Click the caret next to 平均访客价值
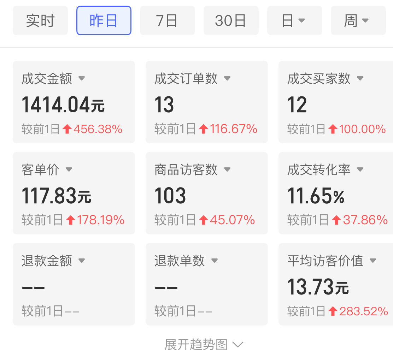 [x=373, y=261]
